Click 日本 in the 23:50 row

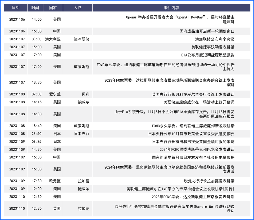(x=57, y=134)
